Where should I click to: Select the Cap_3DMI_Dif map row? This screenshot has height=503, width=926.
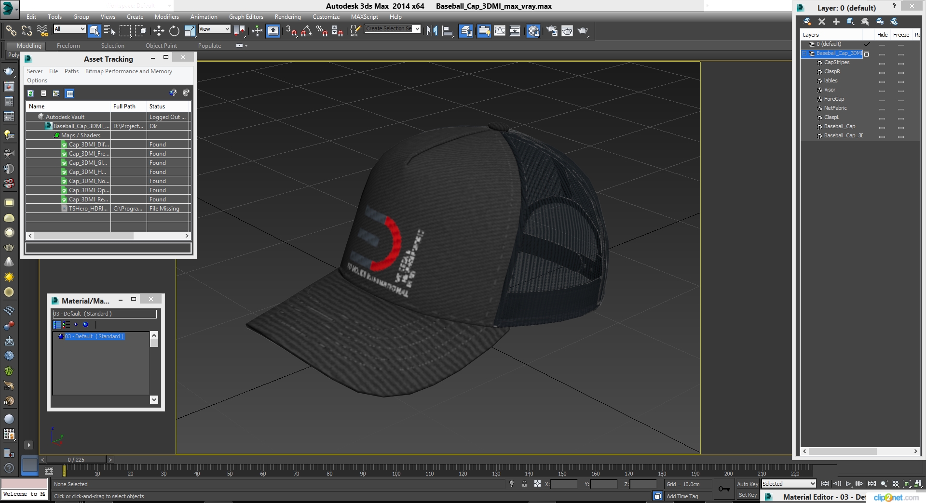108,145
